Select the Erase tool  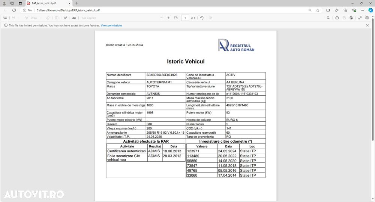[x=48, y=18]
